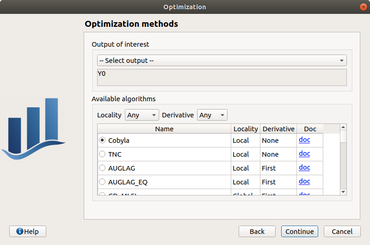Open the doc link for AUGLAG

(x=304, y=168)
